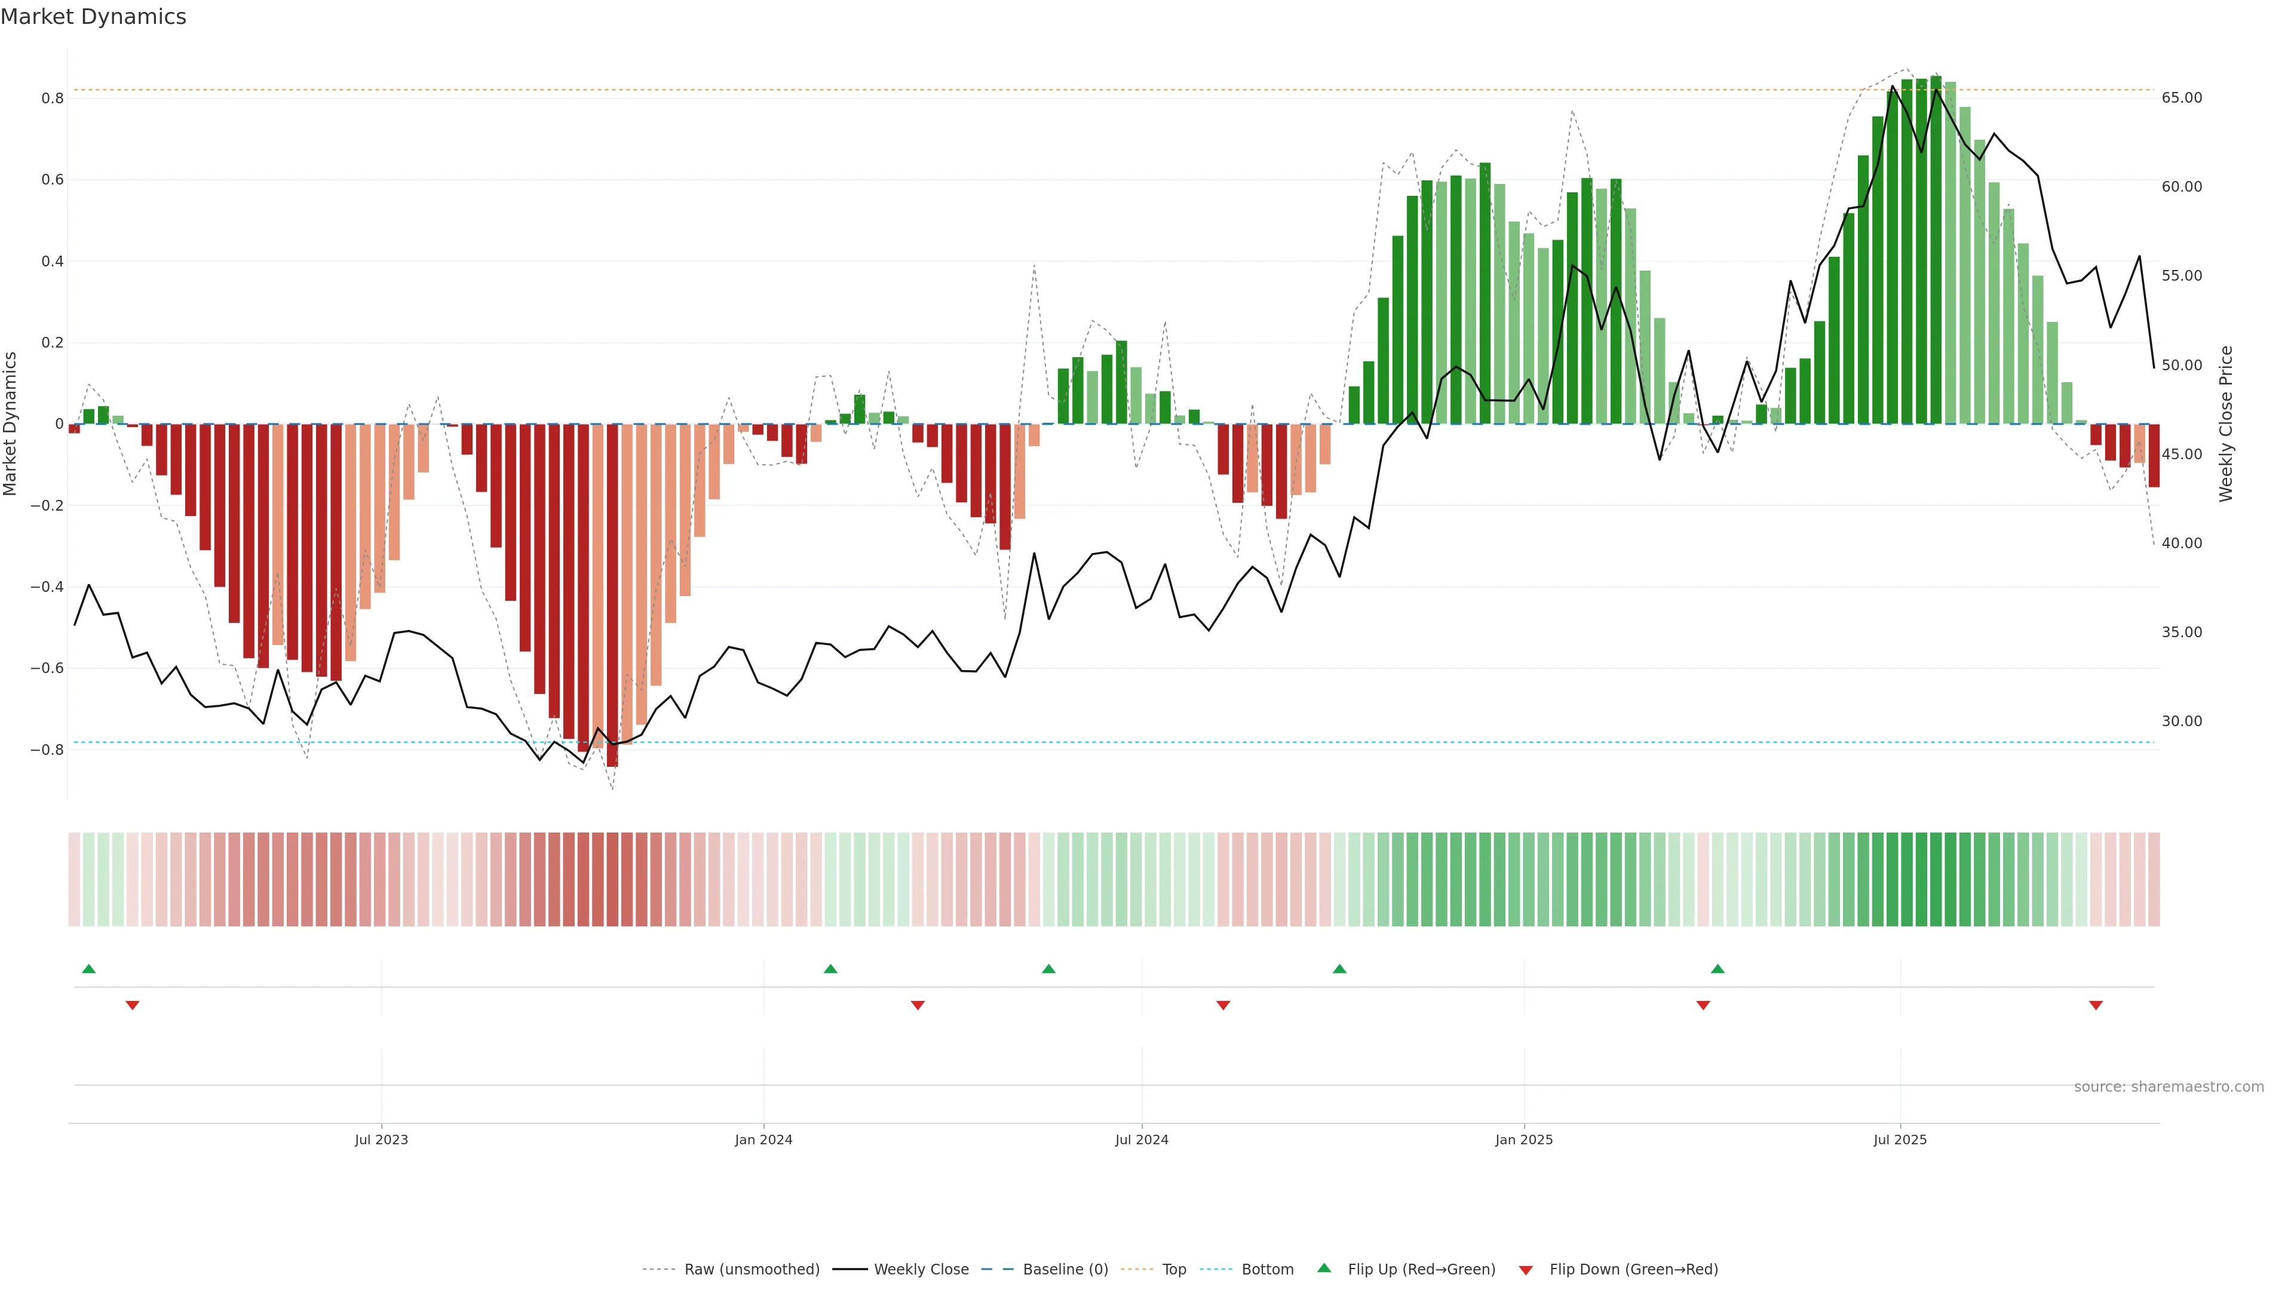Click the rightmost green flip-up triangle marker

(1718, 969)
